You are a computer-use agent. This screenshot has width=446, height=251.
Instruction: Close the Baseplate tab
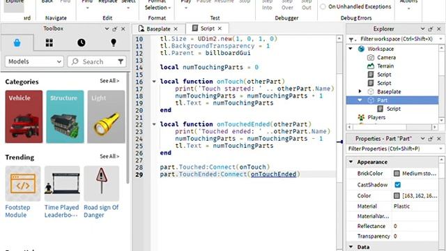tap(176, 29)
